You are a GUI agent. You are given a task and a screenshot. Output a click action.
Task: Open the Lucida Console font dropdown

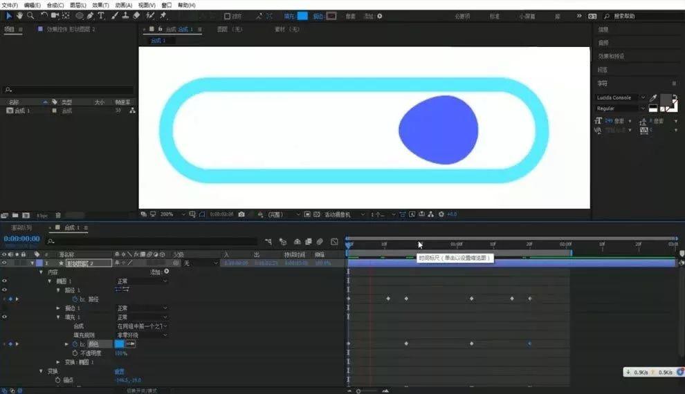[621, 97]
